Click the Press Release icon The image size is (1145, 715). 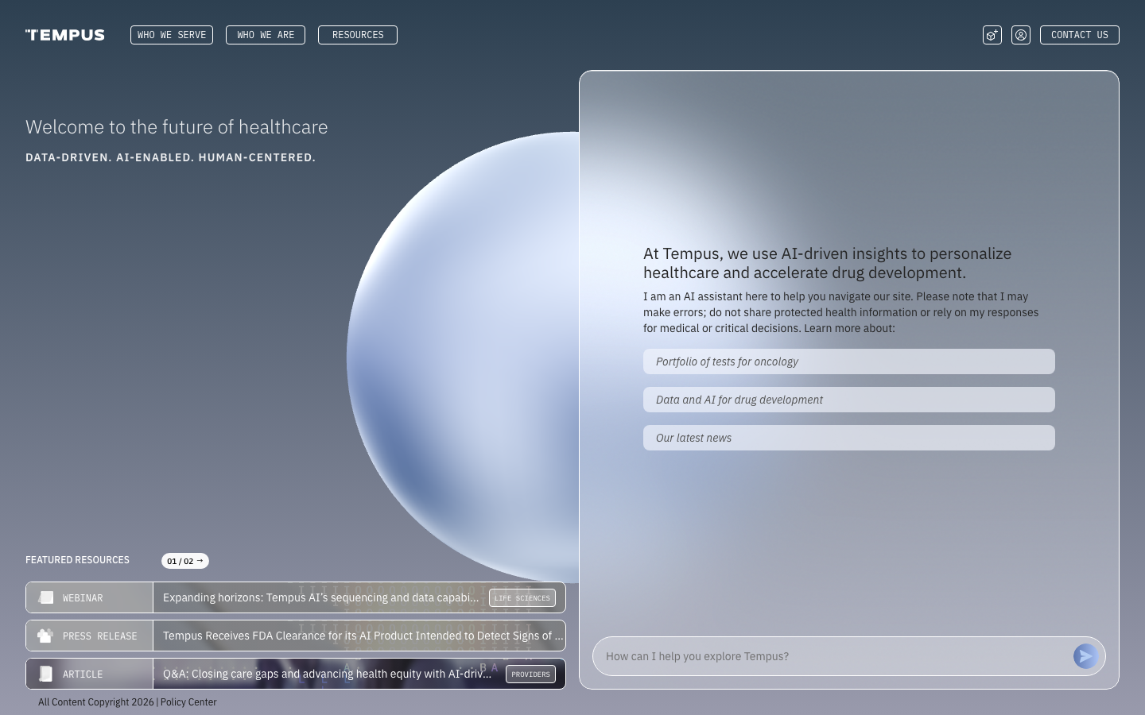[45, 636]
